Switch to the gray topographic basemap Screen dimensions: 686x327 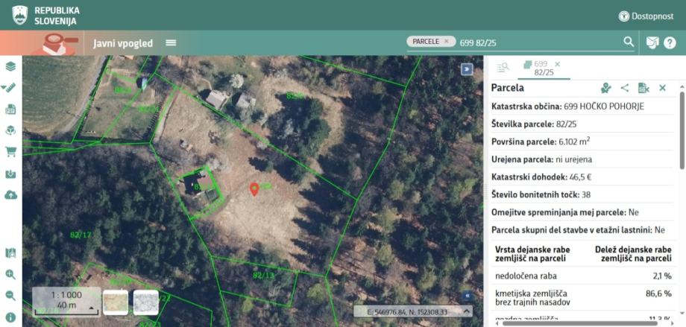pos(145,302)
